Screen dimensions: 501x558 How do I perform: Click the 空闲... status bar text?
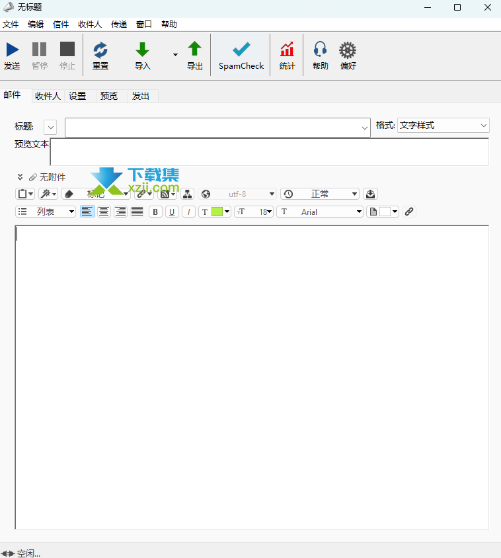(28, 553)
